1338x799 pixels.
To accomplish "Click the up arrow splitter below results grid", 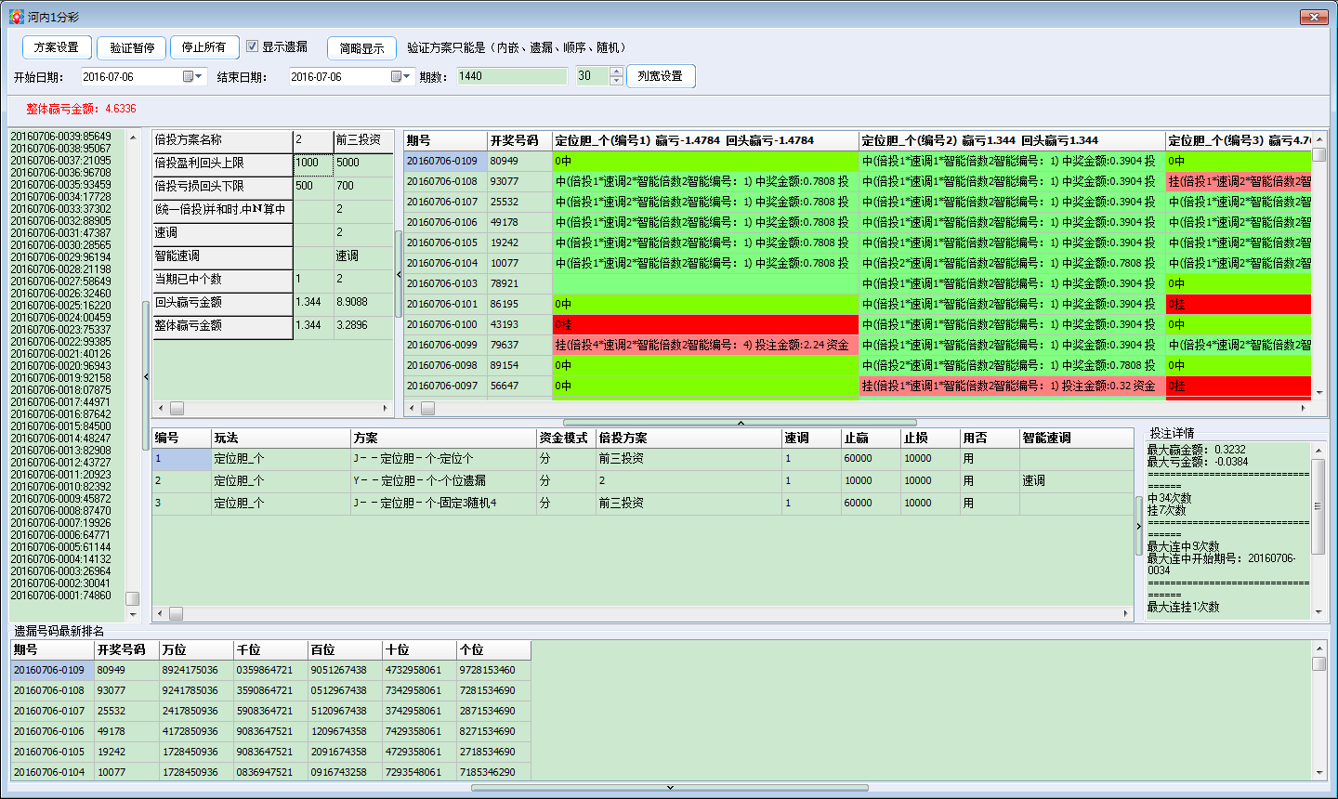I will [x=741, y=423].
